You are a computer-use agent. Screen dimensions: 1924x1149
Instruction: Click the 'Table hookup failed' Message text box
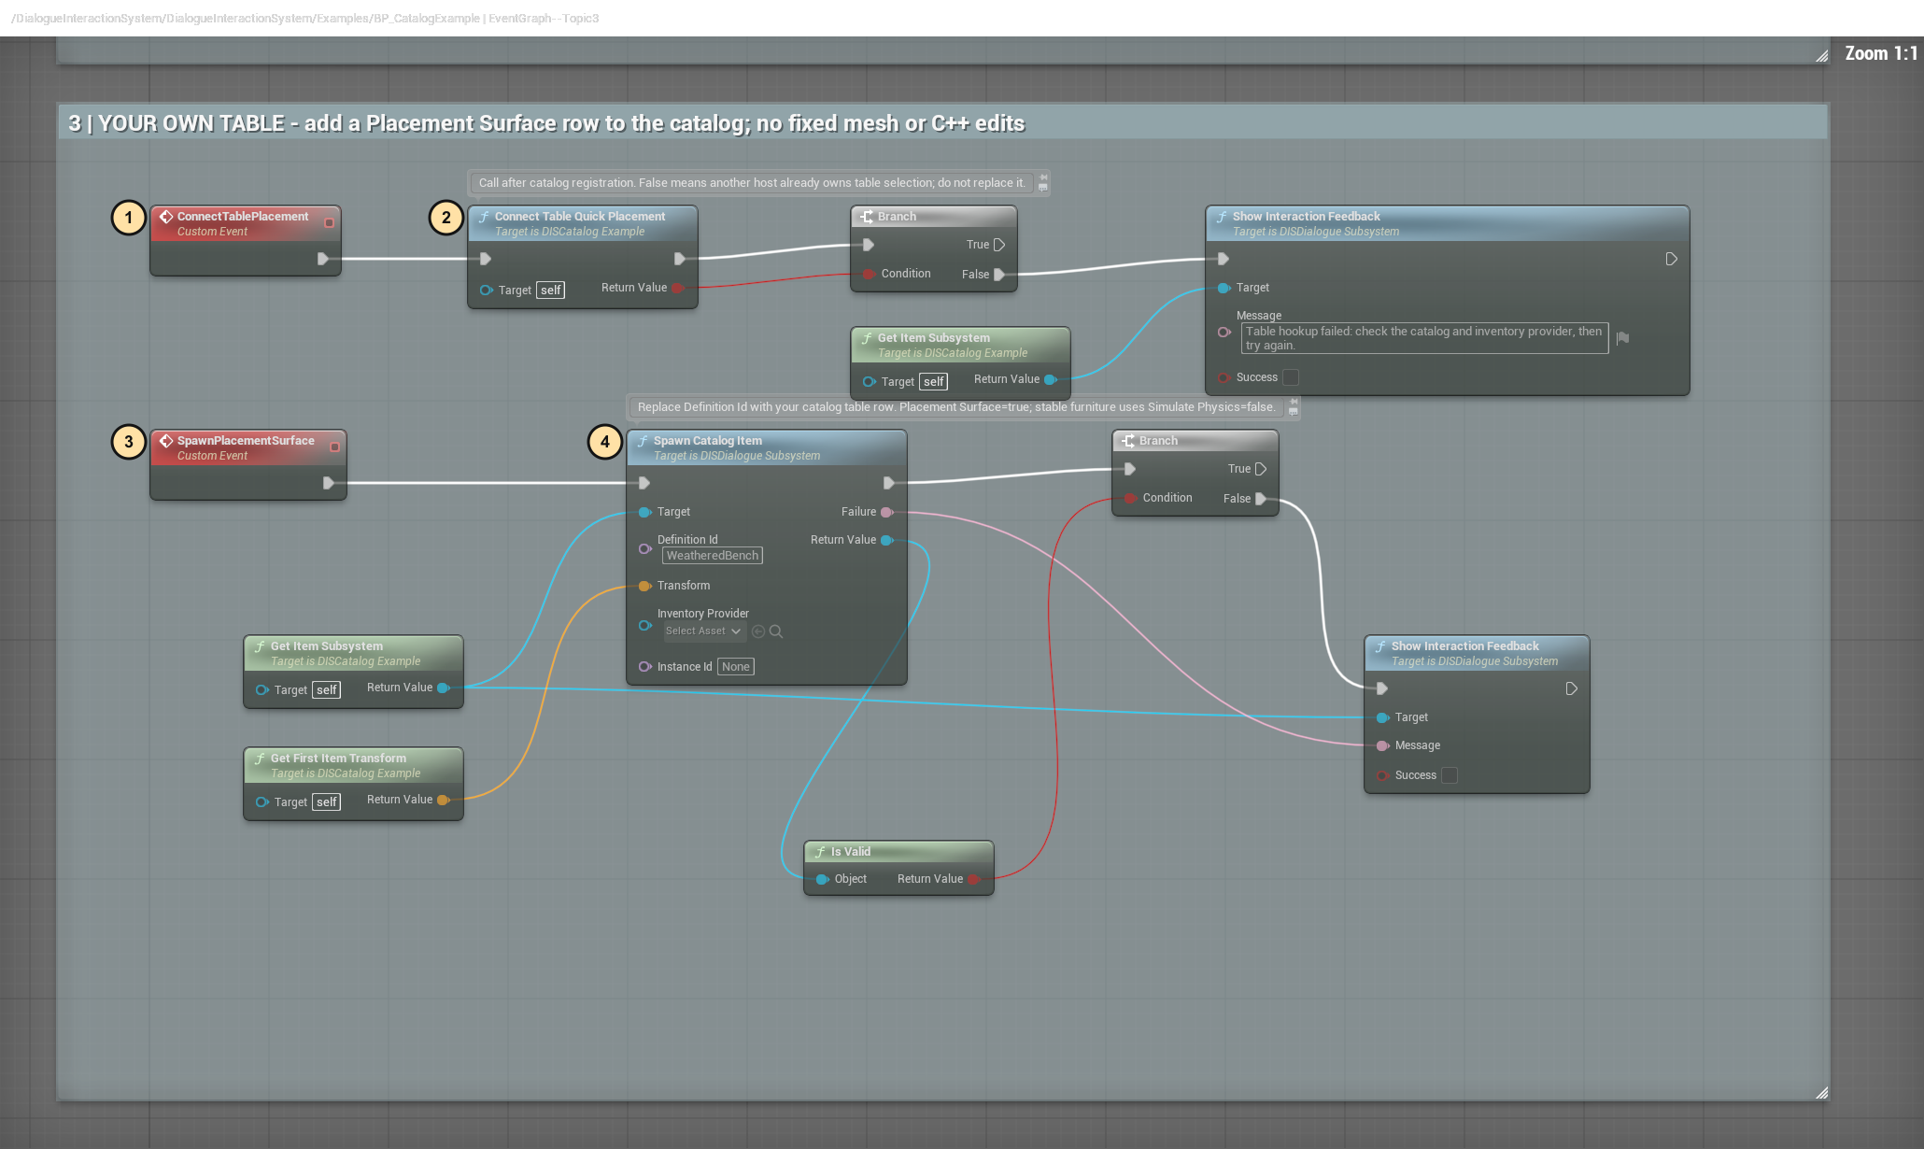coord(1424,338)
